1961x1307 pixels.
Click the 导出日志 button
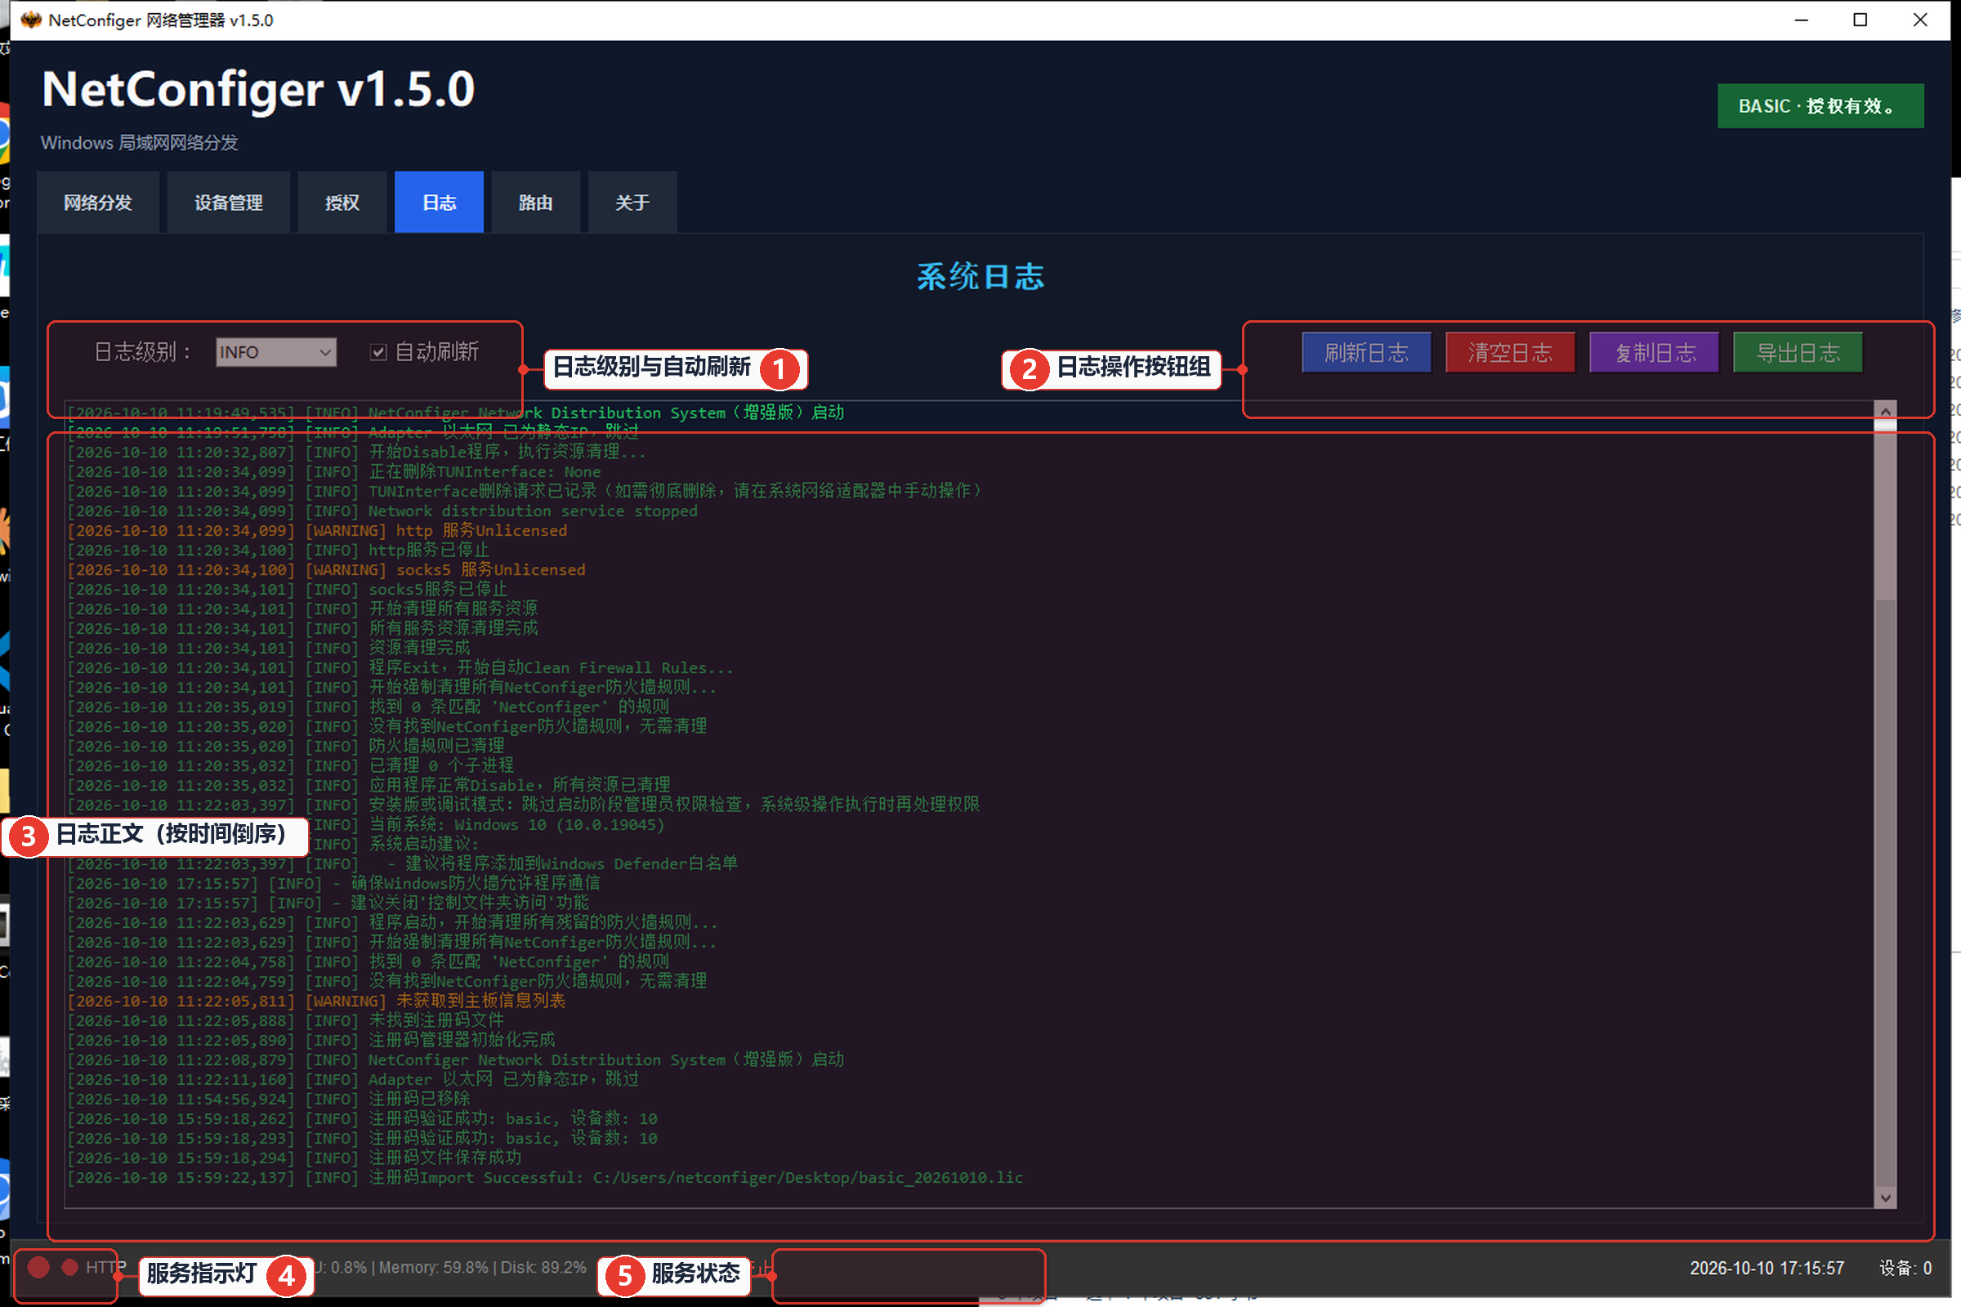coord(1798,353)
